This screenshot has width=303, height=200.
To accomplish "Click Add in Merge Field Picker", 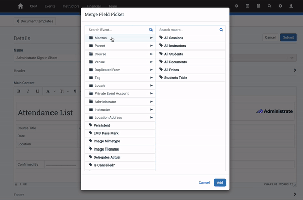I will tap(220, 183).
